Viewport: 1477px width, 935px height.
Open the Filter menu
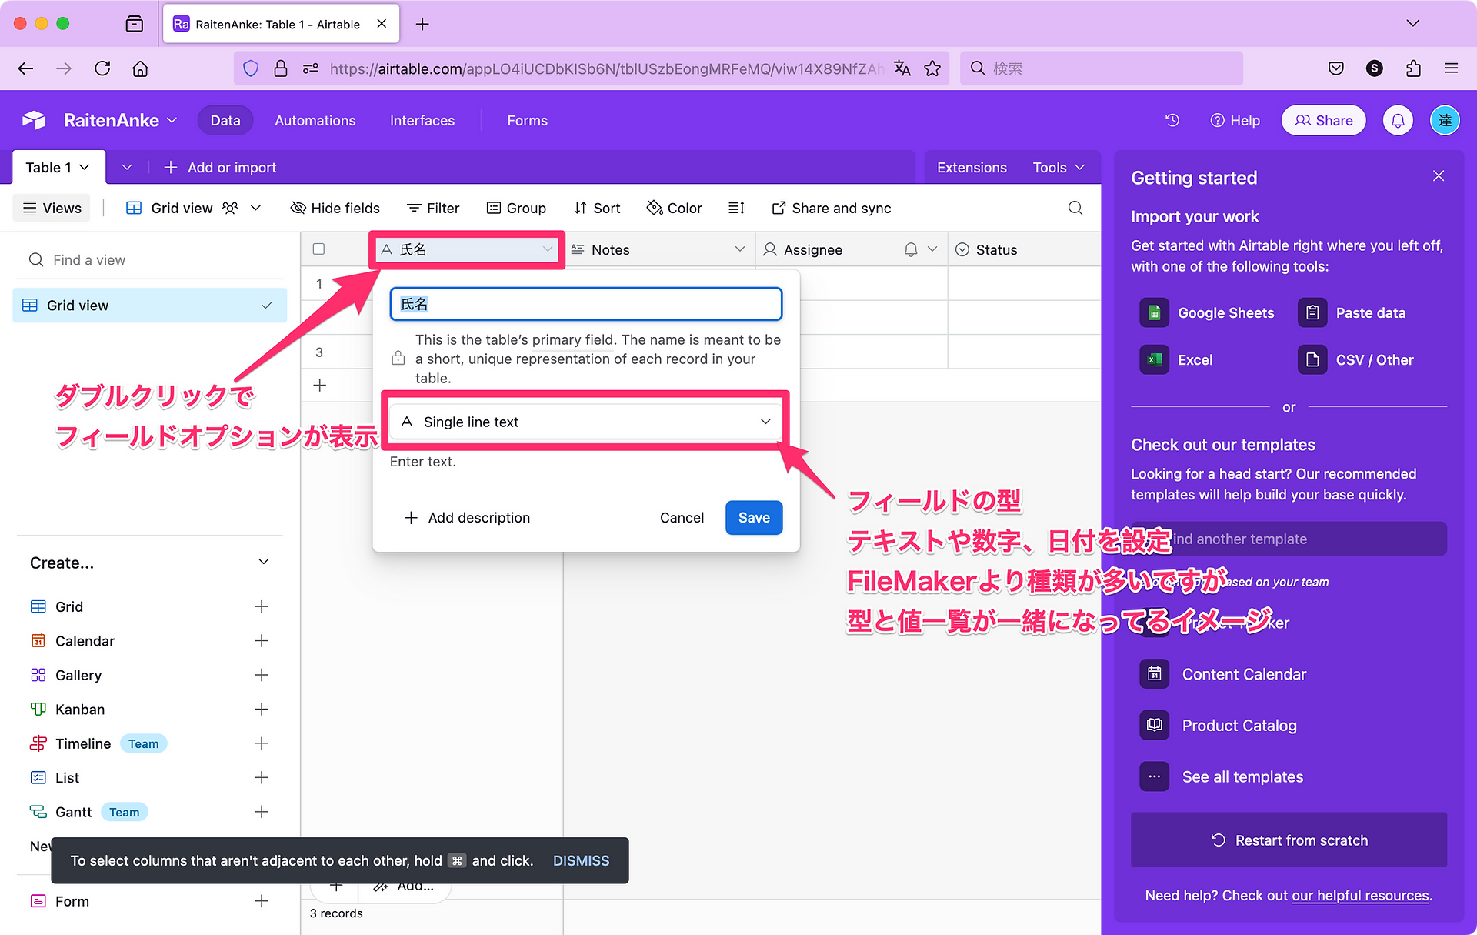click(433, 208)
